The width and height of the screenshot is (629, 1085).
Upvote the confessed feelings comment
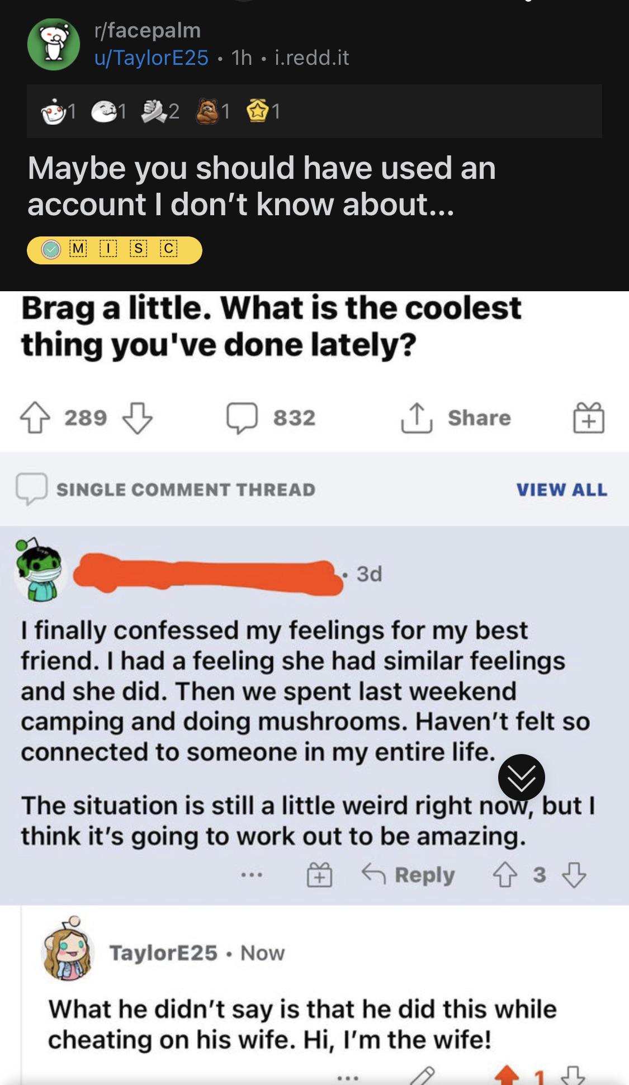click(x=505, y=875)
